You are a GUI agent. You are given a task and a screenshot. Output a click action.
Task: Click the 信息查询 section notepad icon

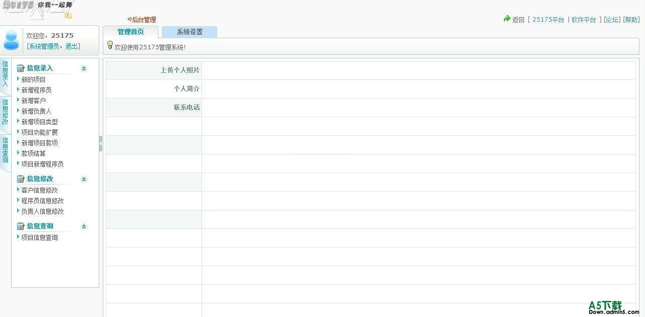pyautogui.click(x=21, y=226)
